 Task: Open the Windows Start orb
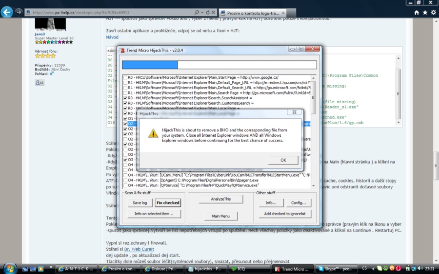coord(10,269)
